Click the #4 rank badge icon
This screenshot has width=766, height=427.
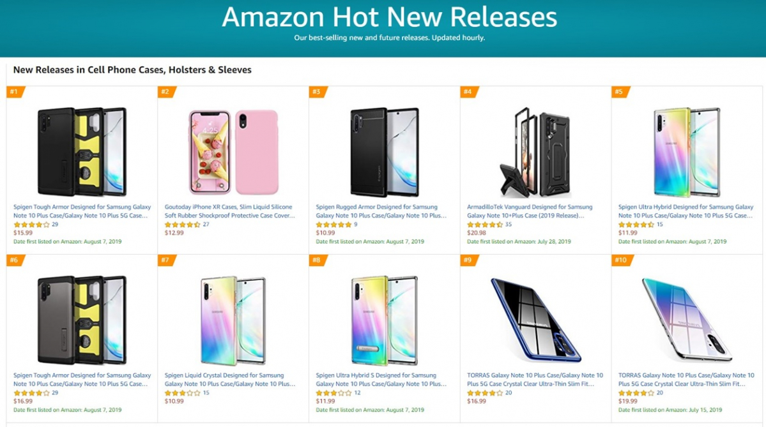[x=468, y=92]
